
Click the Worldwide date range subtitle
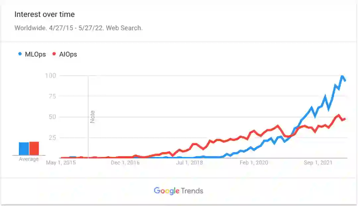79,28
